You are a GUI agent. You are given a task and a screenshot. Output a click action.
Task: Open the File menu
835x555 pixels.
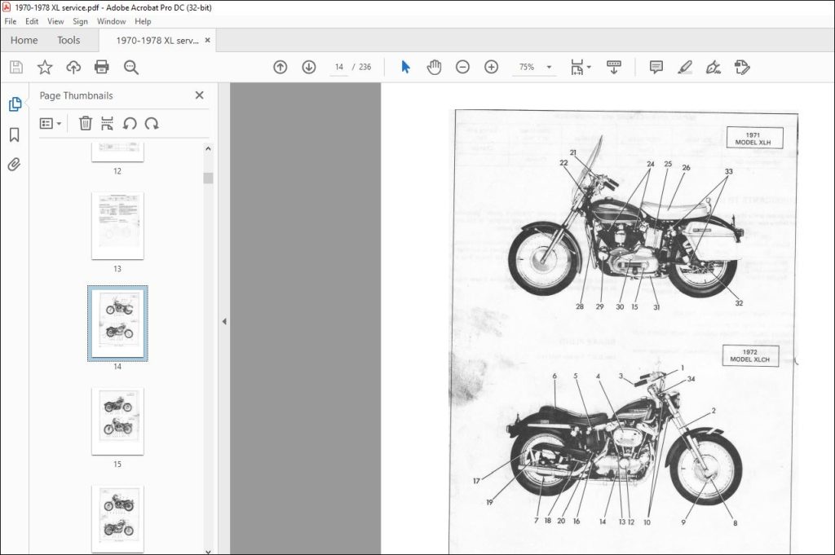pos(10,21)
